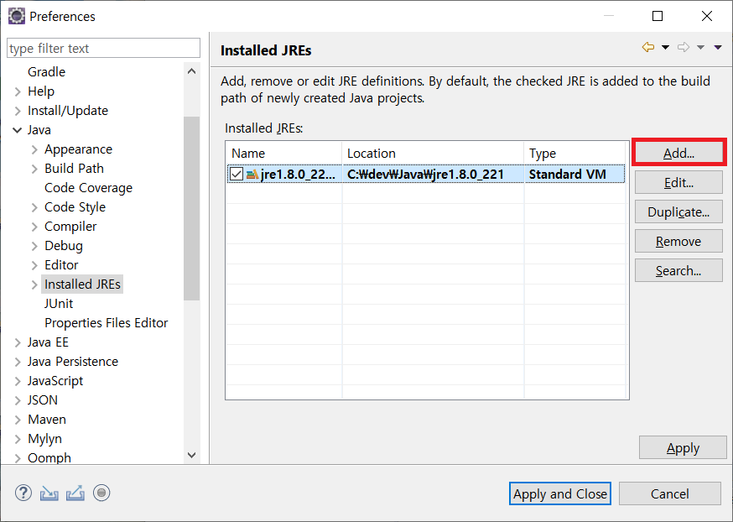733x522 pixels.
Task: Expand the Help tree node
Action: click(x=18, y=91)
